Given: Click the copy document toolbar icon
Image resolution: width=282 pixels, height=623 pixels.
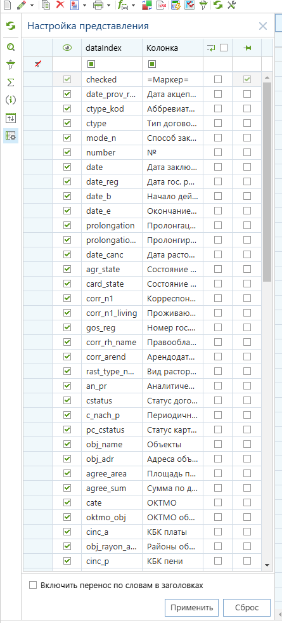Looking at the screenshot, I should [x=47, y=5].
